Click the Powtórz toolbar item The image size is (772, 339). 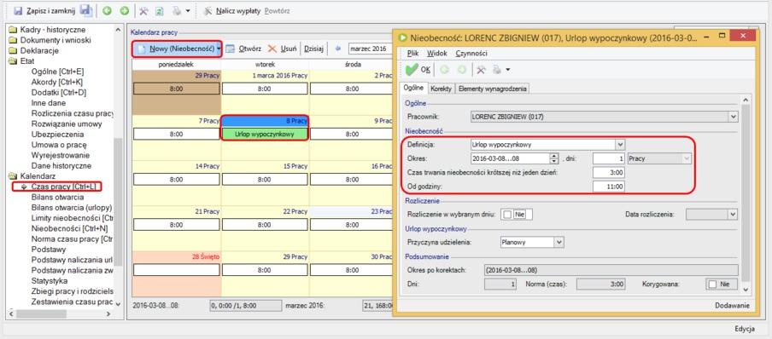[278, 10]
